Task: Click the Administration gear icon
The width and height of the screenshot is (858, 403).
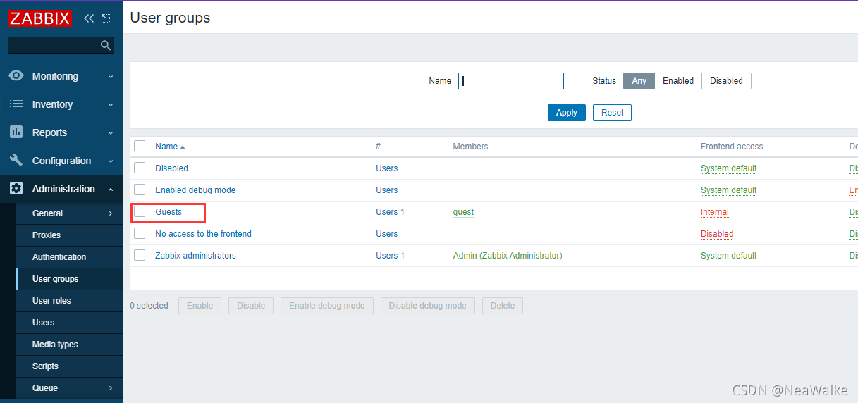Action: click(x=16, y=189)
